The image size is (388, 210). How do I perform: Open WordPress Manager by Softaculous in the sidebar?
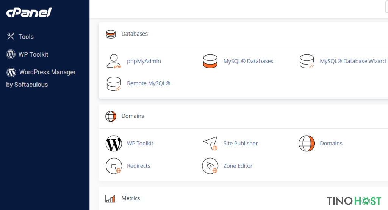coord(41,78)
